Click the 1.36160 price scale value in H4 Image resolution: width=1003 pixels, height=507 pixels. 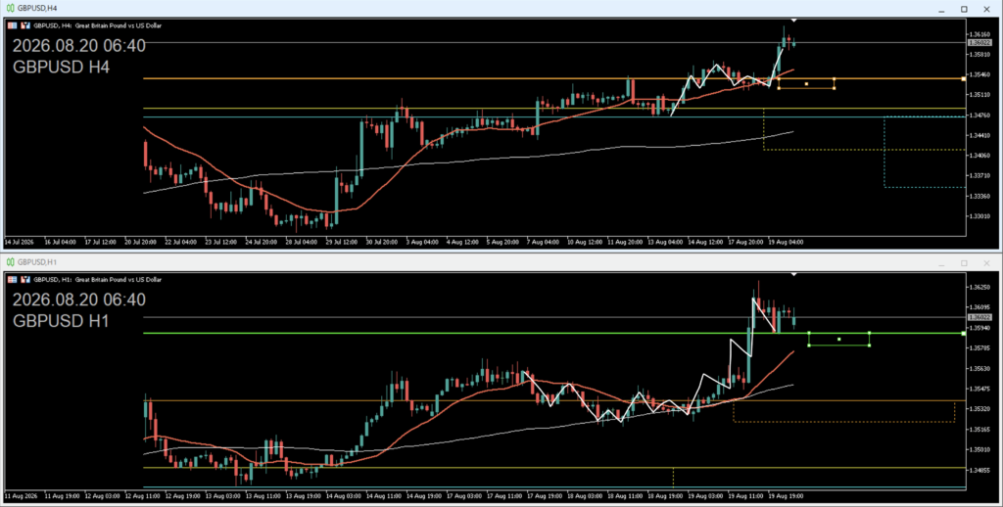pyautogui.click(x=979, y=34)
